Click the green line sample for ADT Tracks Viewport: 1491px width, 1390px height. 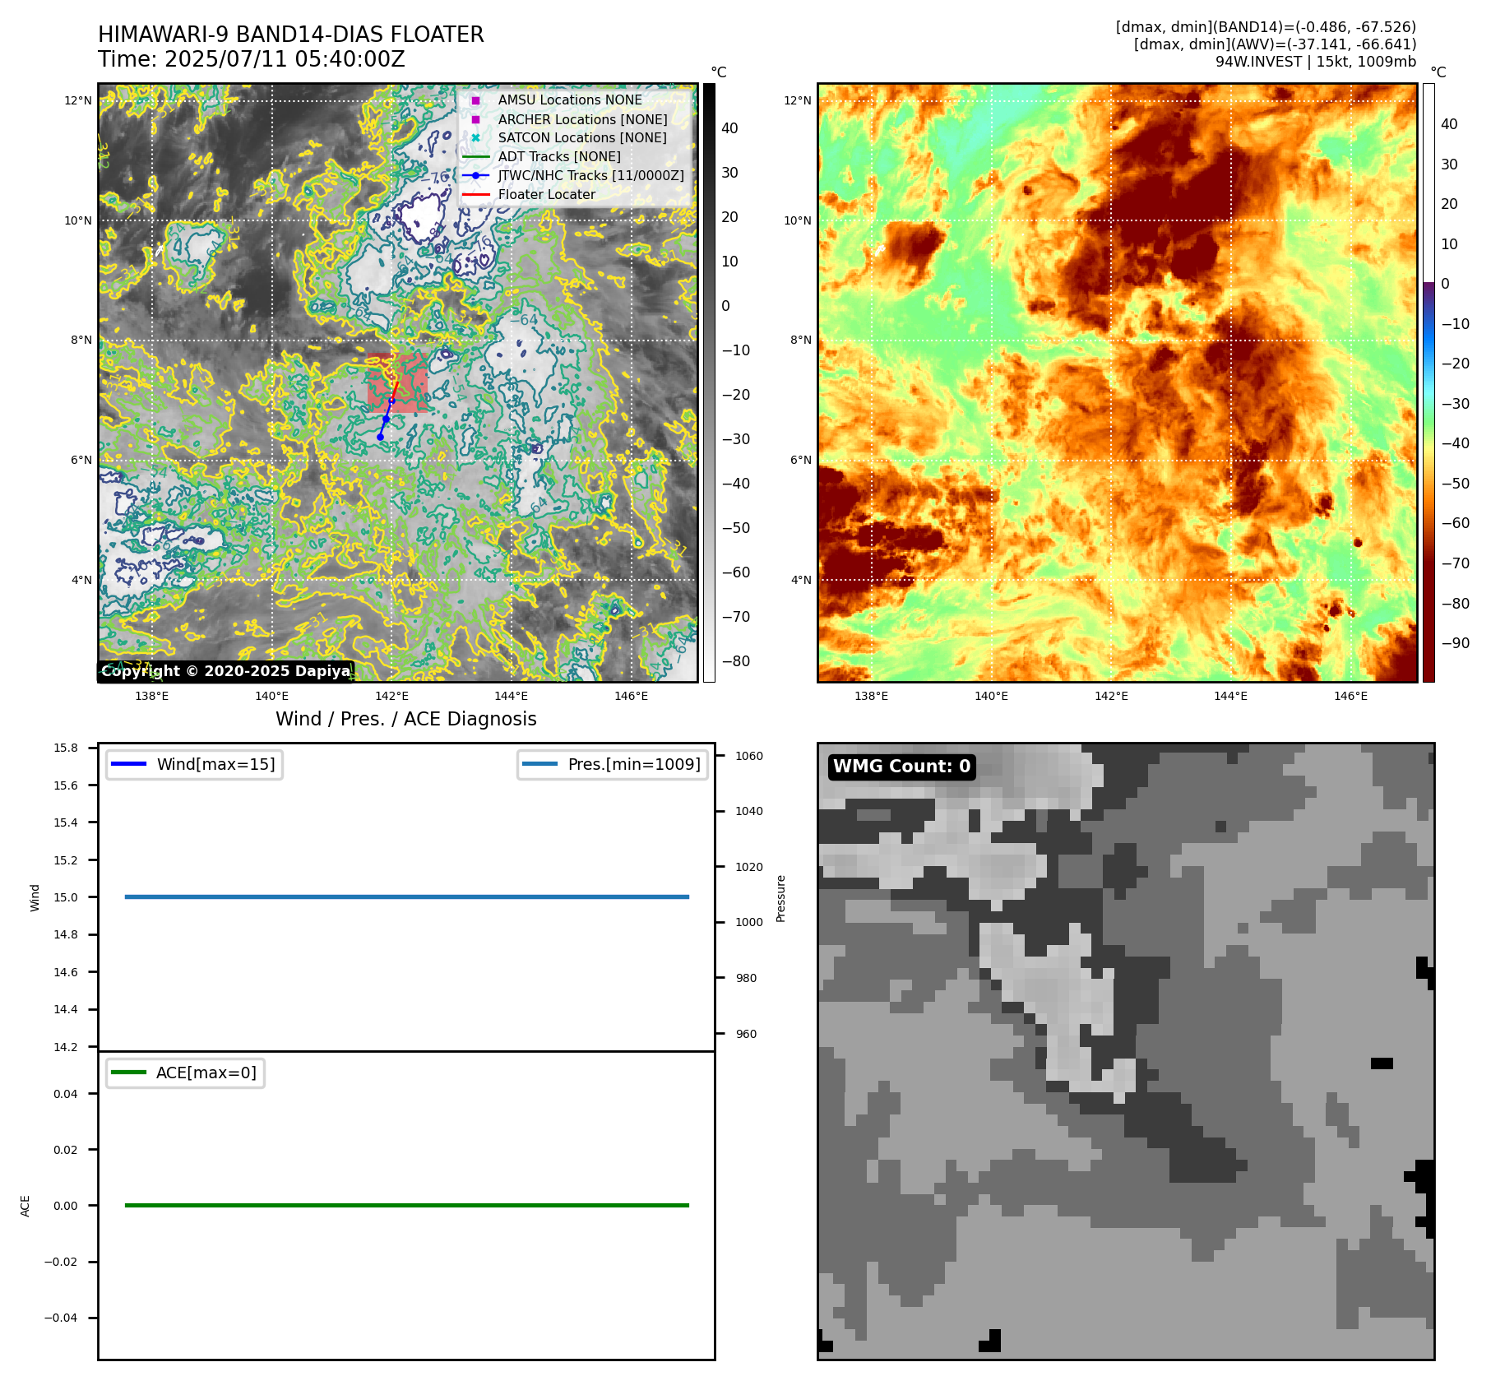(475, 157)
